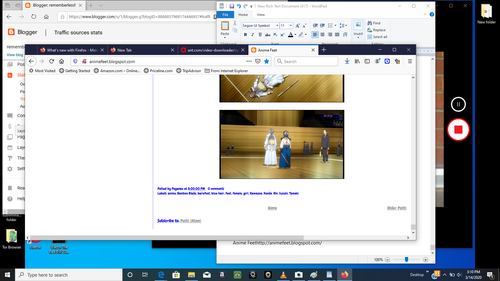Click the Copy icon in WordPad ribbon
500x281 pixels.
[x=235, y=30]
